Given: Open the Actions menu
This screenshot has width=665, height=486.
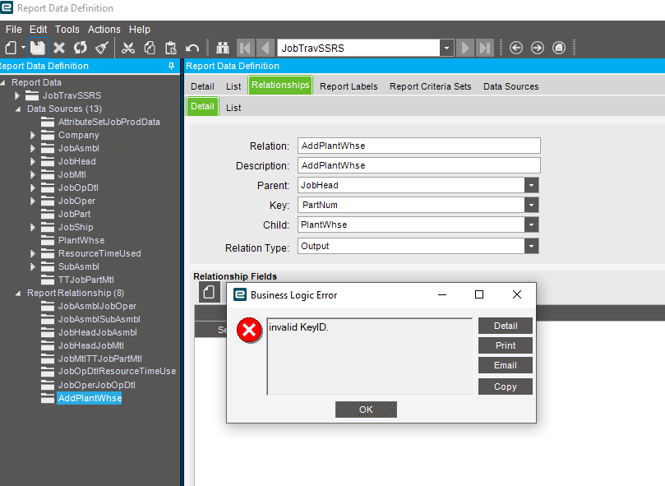Looking at the screenshot, I should click(104, 30).
